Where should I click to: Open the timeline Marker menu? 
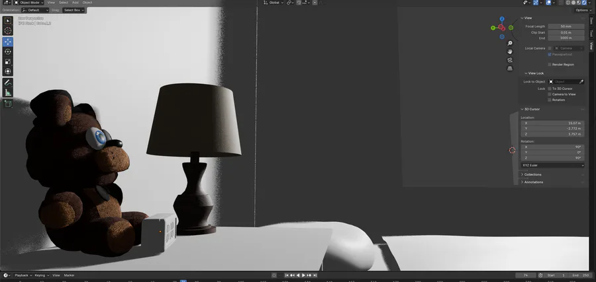(69, 275)
